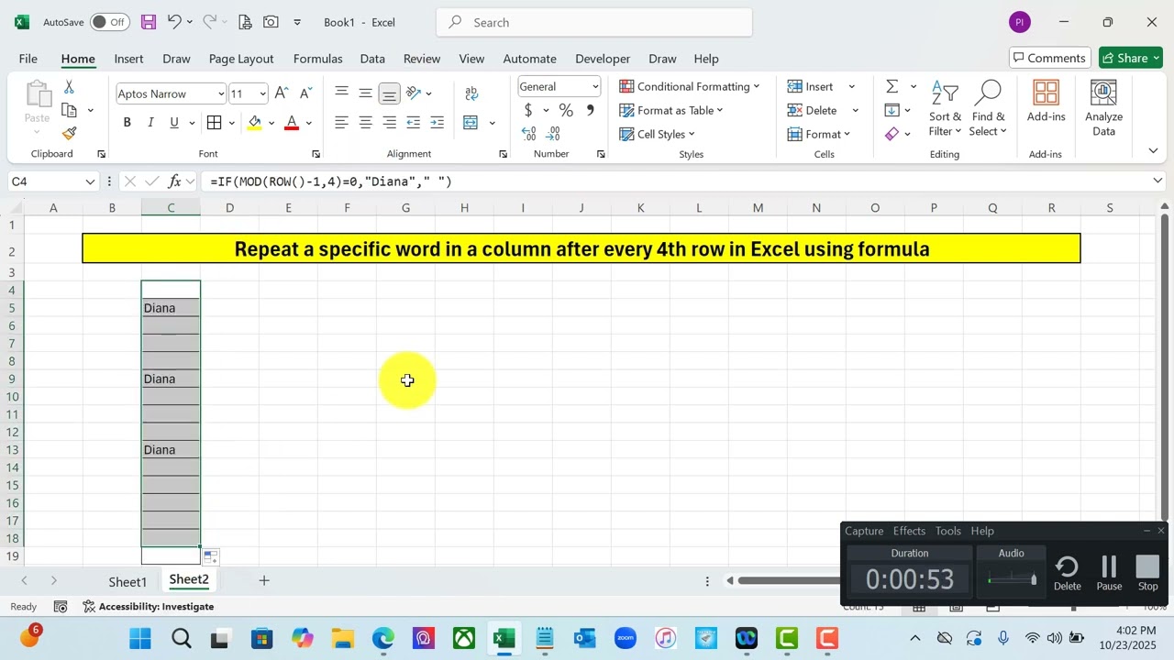Add a new sheet with plus button

pos(264,580)
